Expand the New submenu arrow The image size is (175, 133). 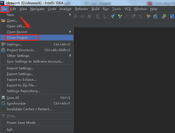coord(70,15)
